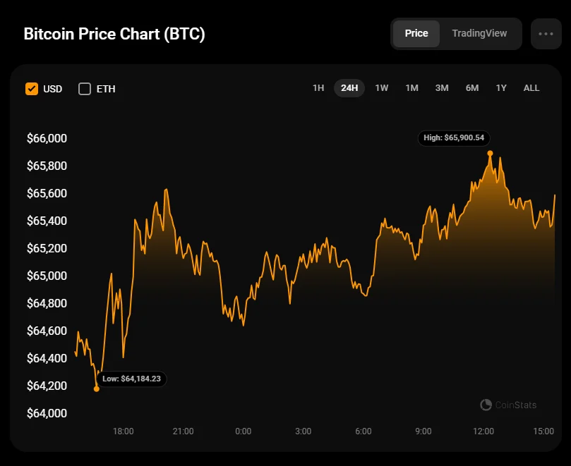This screenshot has width=571, height=466.
Task: Click the Low: $64,184.23 label
Action: [131, 379]
